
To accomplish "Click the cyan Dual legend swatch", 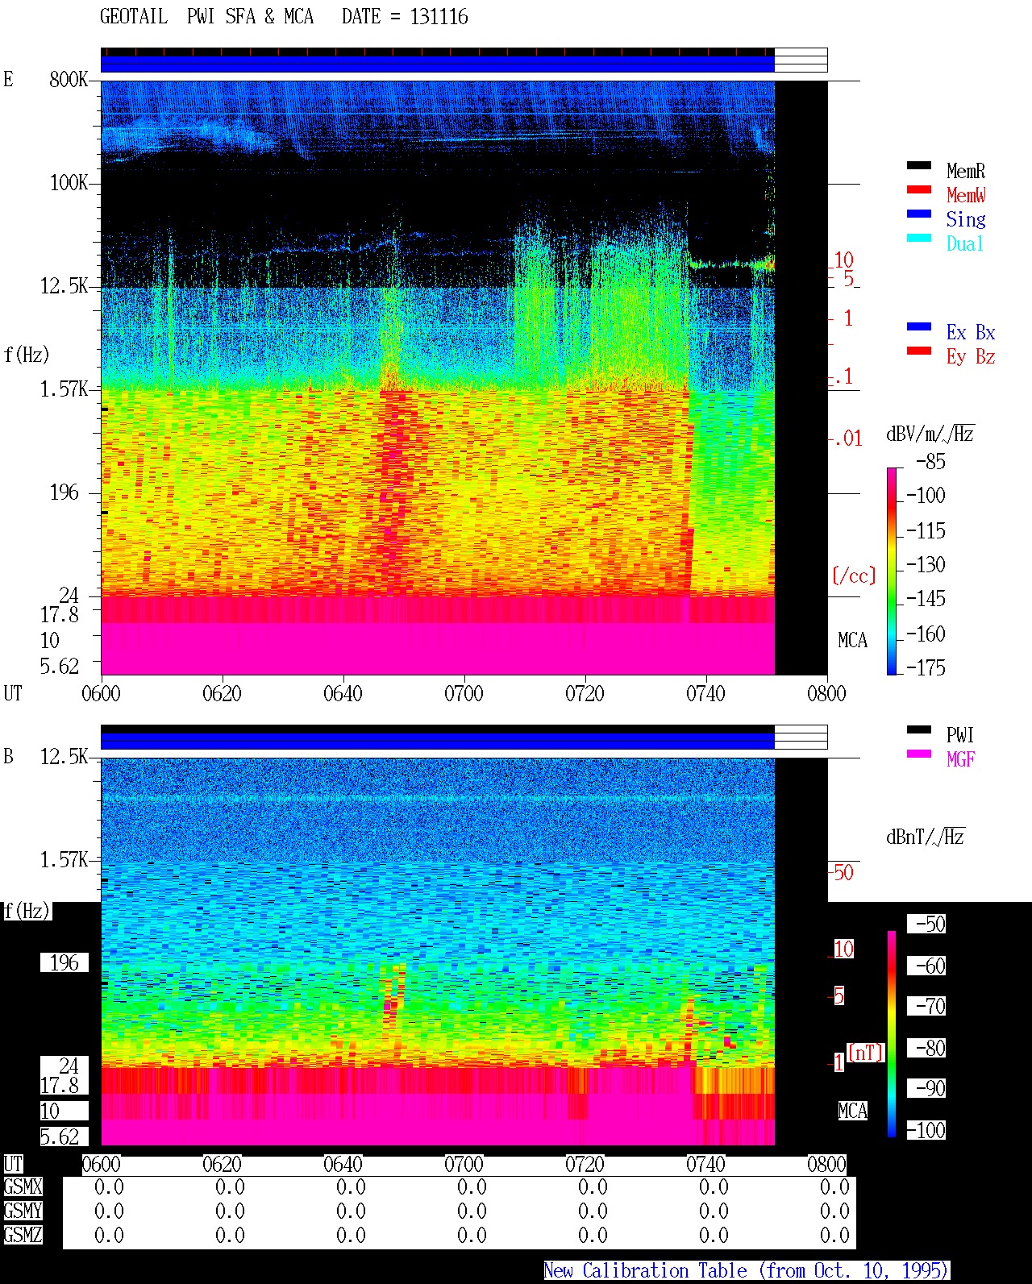I will point(919,239).
